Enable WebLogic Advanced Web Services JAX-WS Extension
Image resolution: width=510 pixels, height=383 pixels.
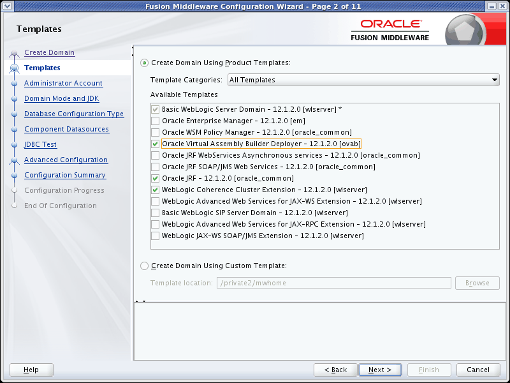point(155,201)
